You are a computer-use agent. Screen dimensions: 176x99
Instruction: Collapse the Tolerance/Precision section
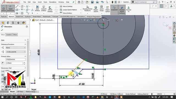25,44
